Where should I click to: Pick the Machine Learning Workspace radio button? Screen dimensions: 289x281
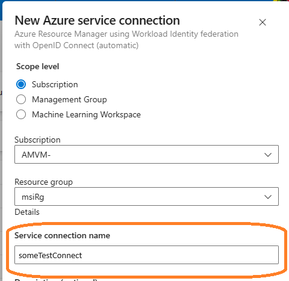pyautogui.click(x=21, y=114)
